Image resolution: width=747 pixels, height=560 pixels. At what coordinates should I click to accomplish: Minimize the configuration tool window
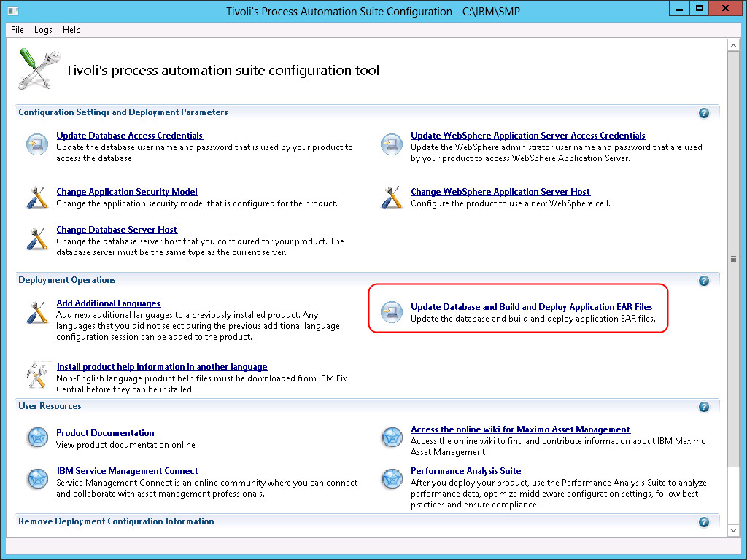click(x=679, y=9)
